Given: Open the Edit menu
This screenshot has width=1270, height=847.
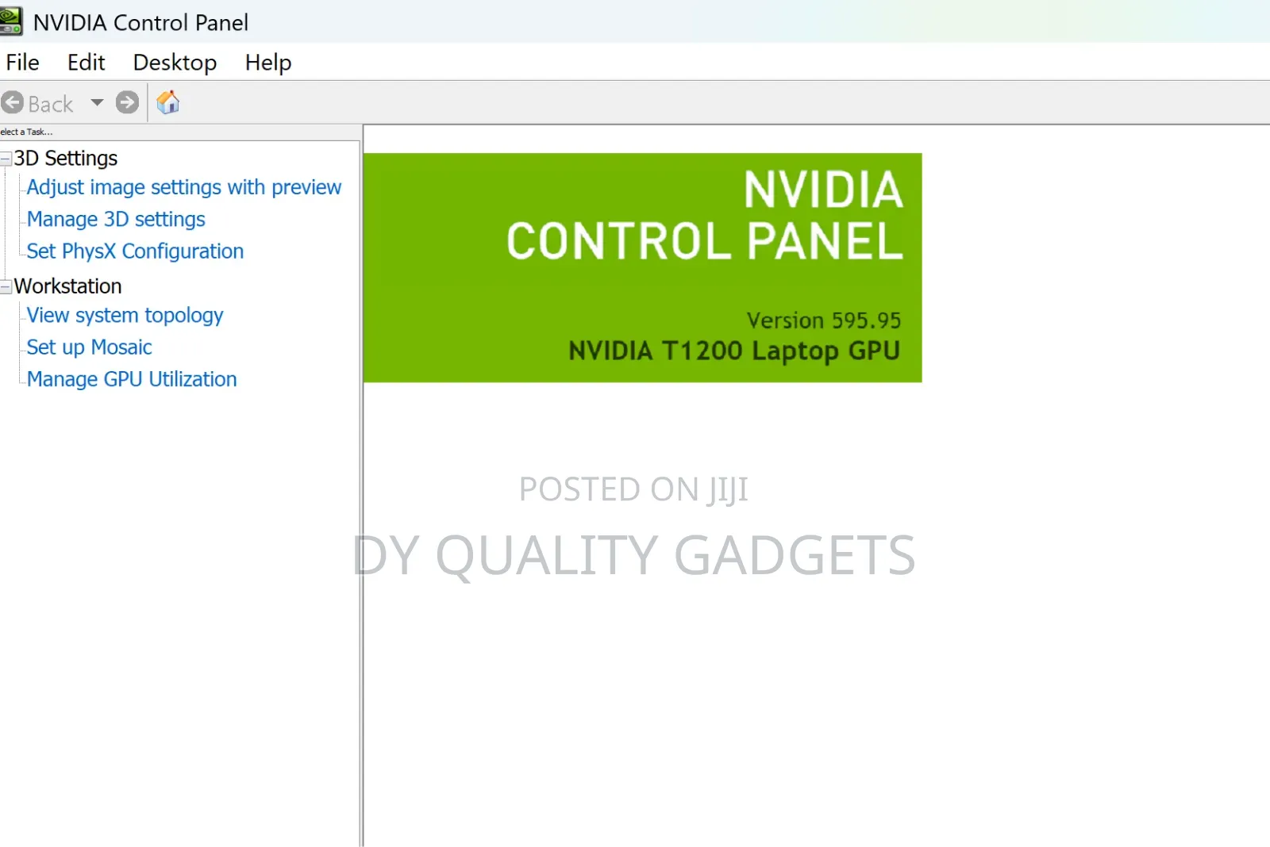Looking at the screenshot, I should click(x=86, y=62).
